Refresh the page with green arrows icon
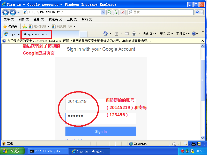The width and height of the screenshot is (207, 155). 116,12
